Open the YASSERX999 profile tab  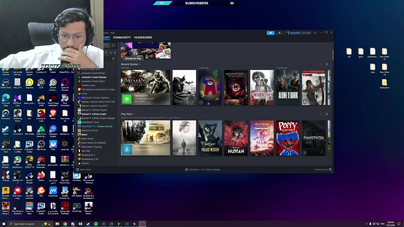tap(143, 38)
